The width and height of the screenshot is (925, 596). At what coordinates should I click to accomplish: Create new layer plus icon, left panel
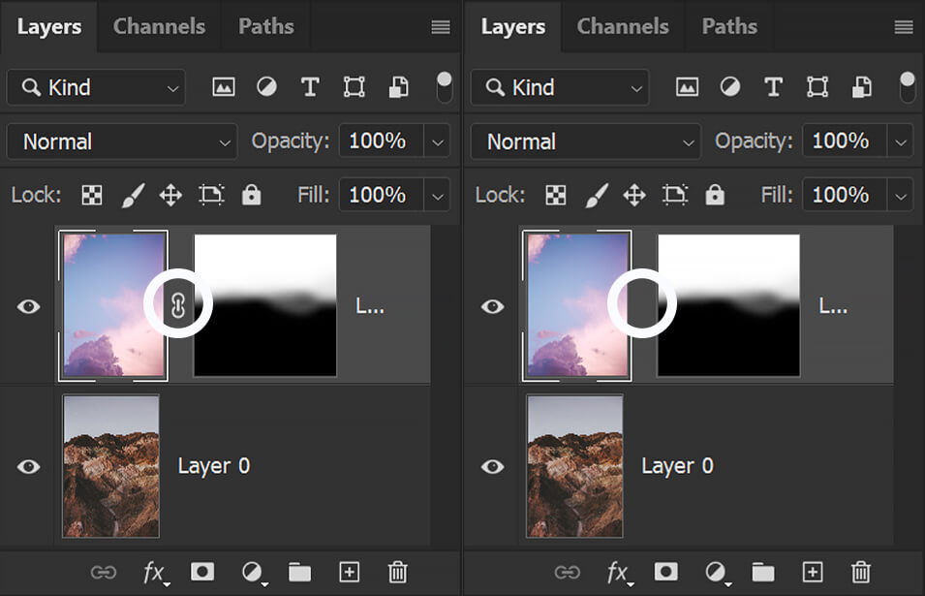(350, 572)
